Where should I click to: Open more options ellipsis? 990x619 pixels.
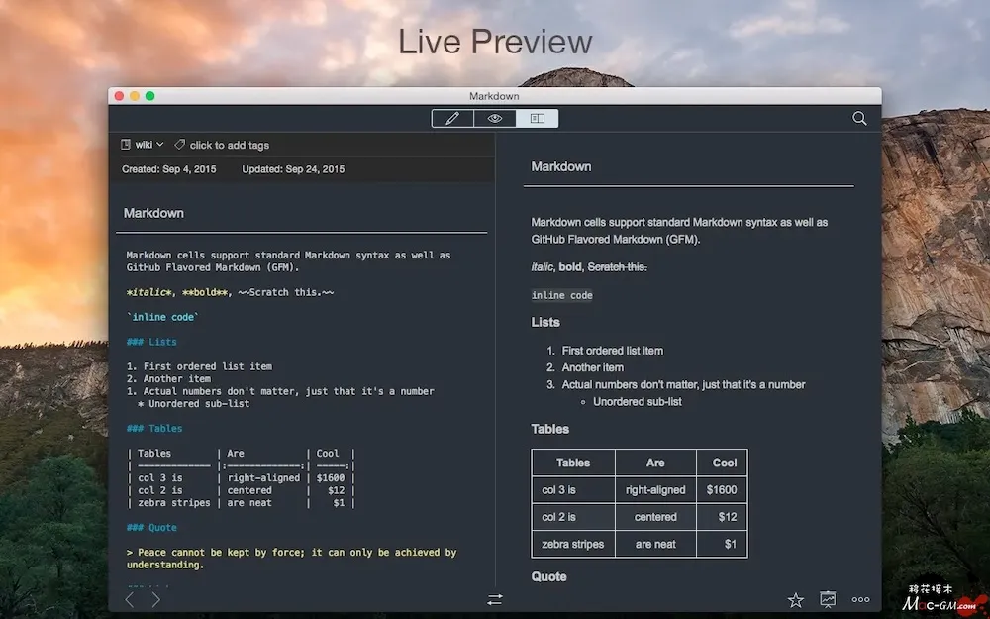click(860, 599)
